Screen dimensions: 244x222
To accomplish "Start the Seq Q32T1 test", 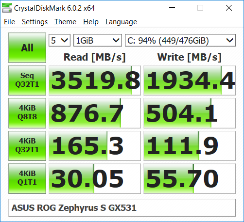I will (27, 80).
